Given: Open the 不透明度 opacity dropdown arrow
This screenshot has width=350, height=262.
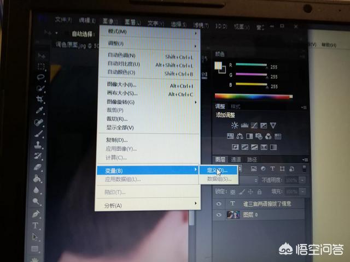Looking at the screenshot, I should click(303, 180).
